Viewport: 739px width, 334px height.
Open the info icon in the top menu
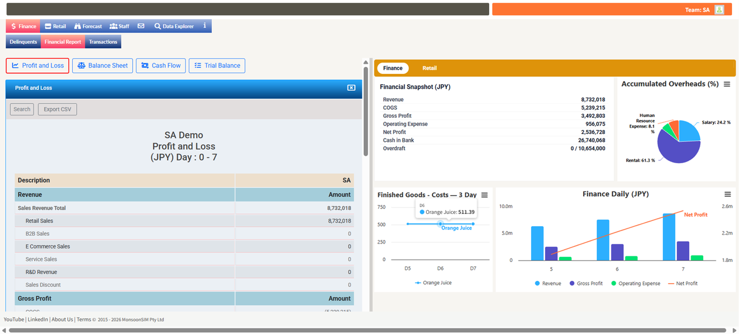point(204,26)
